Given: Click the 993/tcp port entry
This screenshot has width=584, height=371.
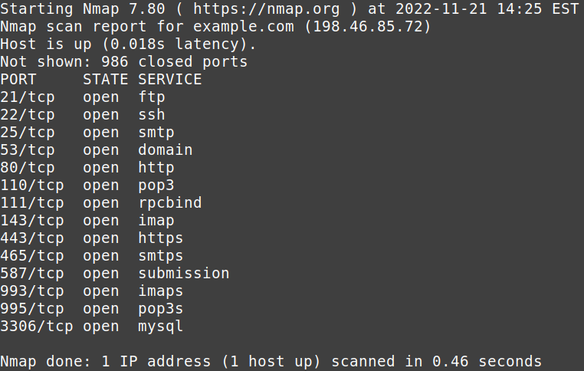Looking at the screenshot, I should click(x=32, y=291).
